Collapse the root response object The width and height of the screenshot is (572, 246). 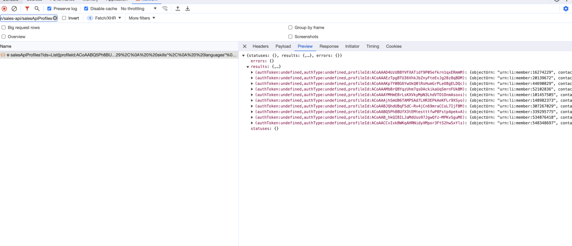(x=243, y=55)
